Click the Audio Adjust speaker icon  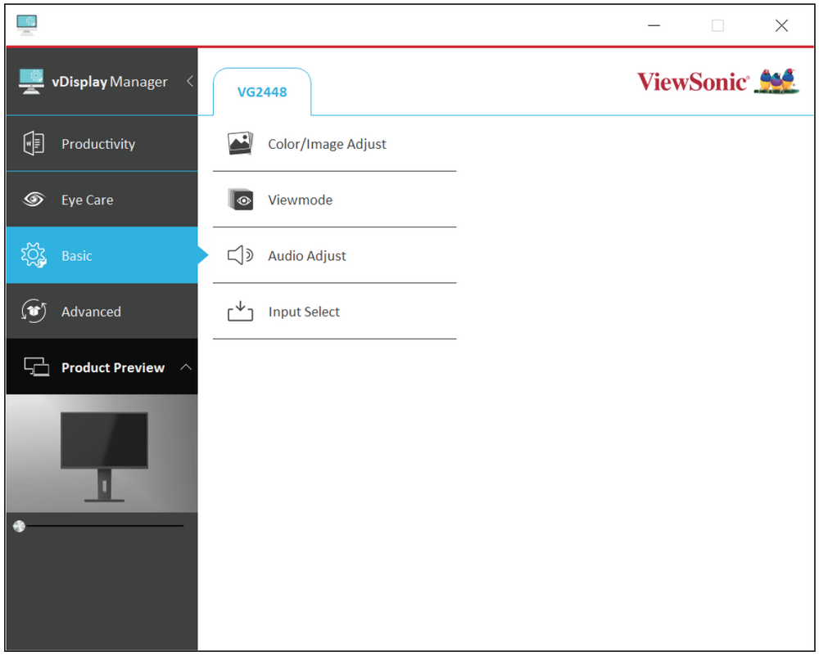coord(240,255)
